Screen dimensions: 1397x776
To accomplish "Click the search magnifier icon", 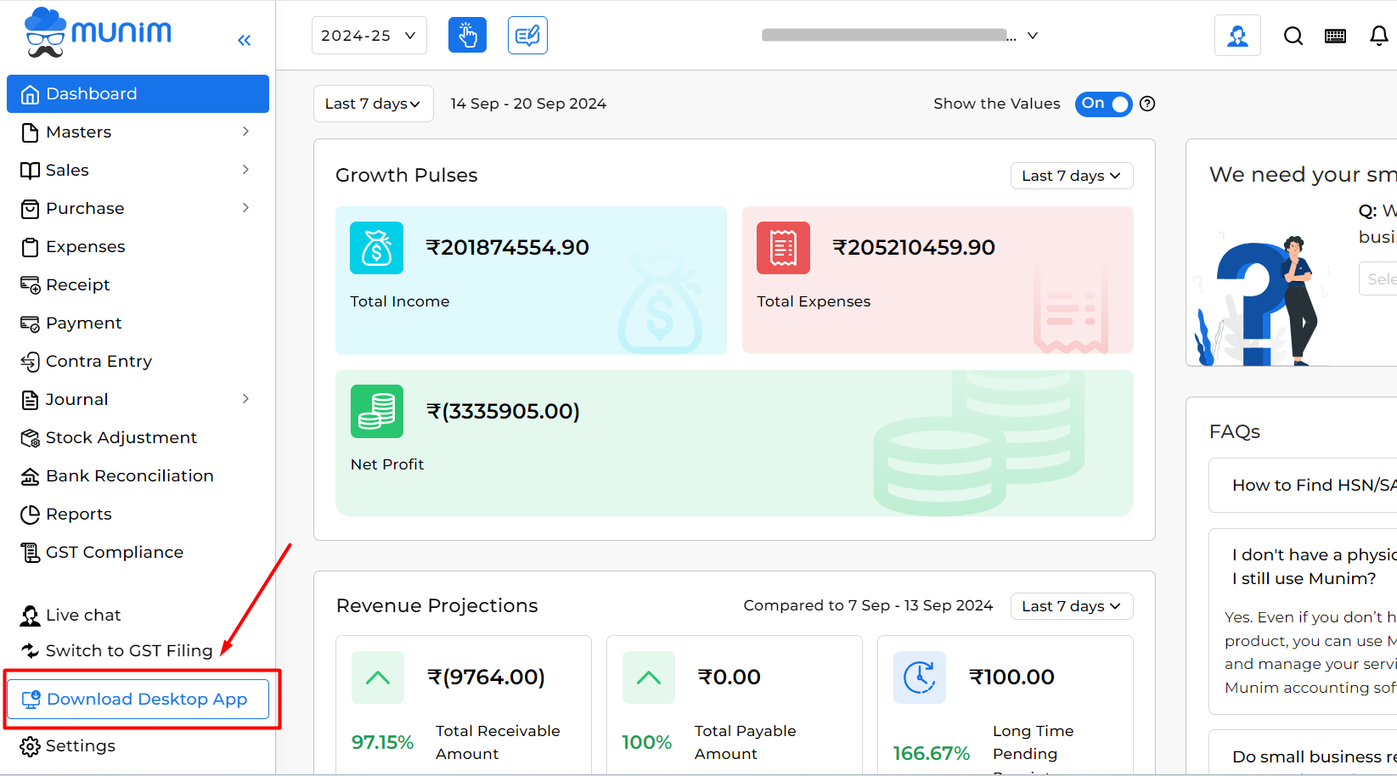I will [1293, 36].
